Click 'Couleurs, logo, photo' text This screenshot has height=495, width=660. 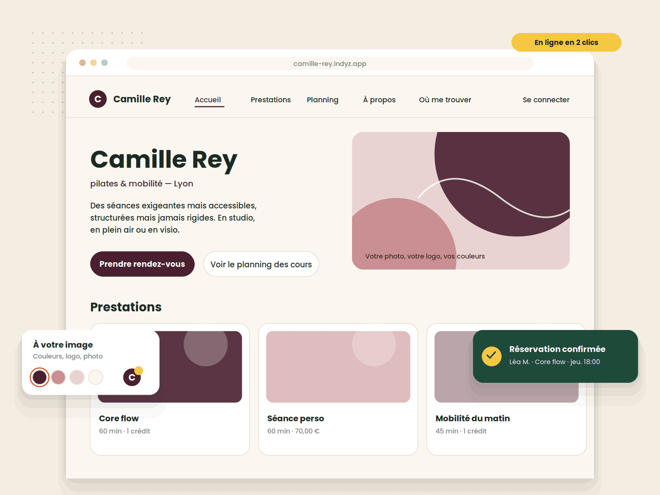(68, 356)
